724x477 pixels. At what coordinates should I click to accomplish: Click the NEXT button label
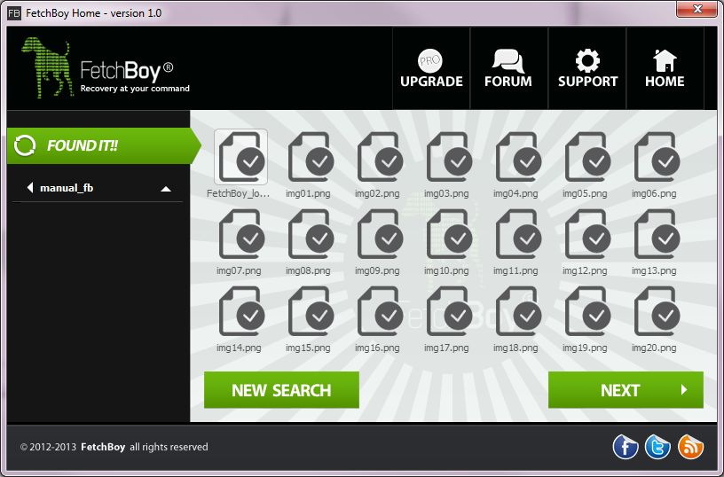click(619, 390)
